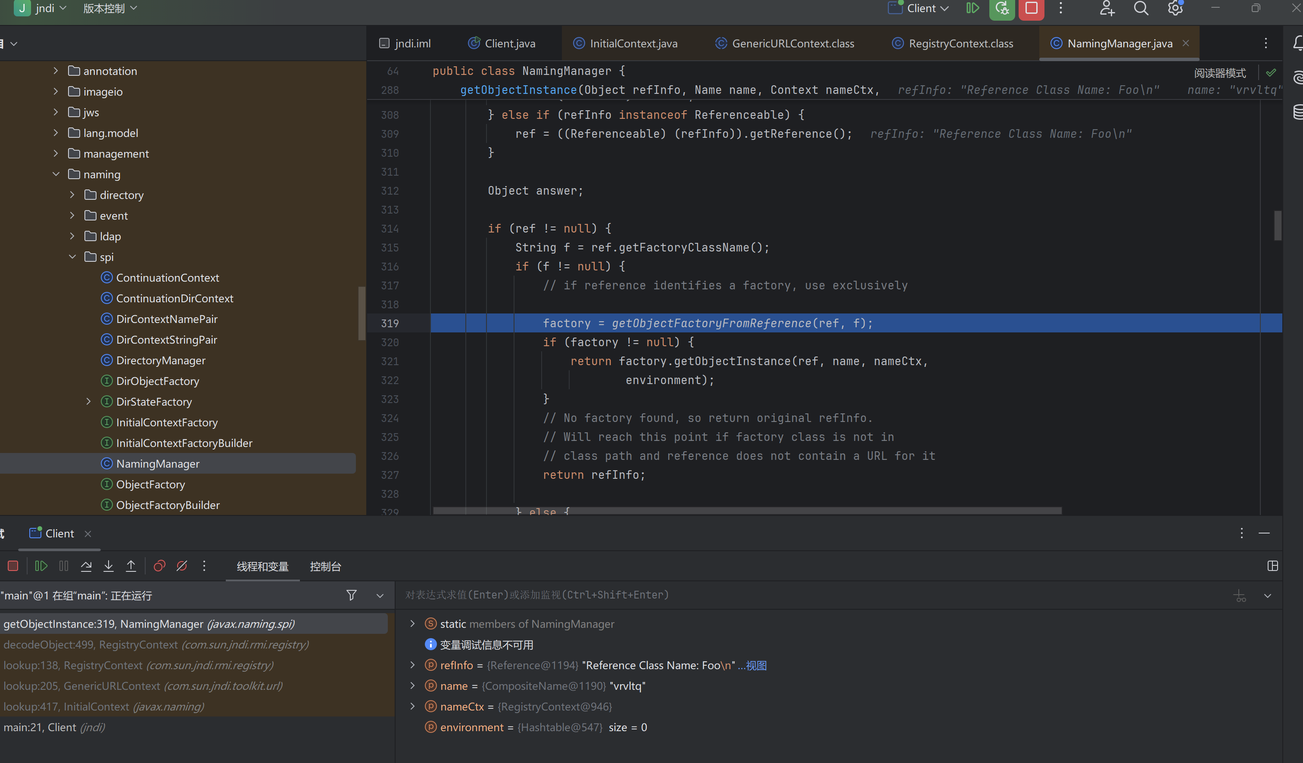The height and width of the screenshot is (763, 1303).
Task: Click the Step Into debug icon
Action: coord(109,566)
